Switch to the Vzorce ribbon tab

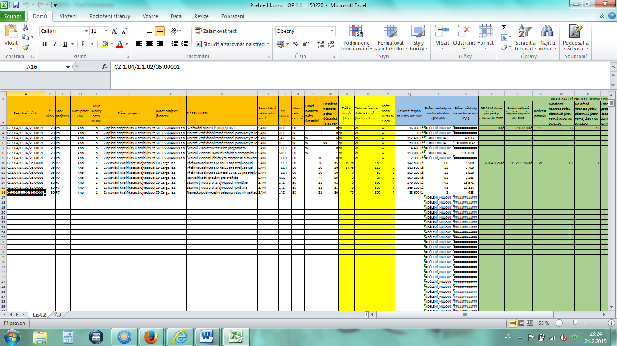[150, 16]
